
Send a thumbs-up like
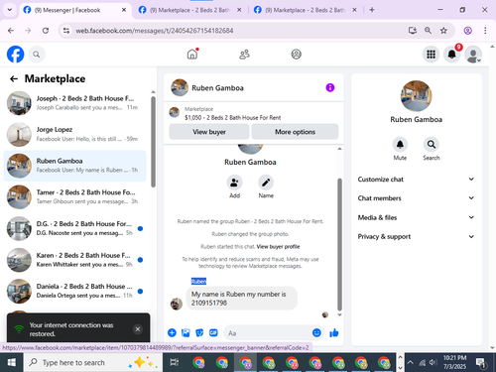coord(334,332)
